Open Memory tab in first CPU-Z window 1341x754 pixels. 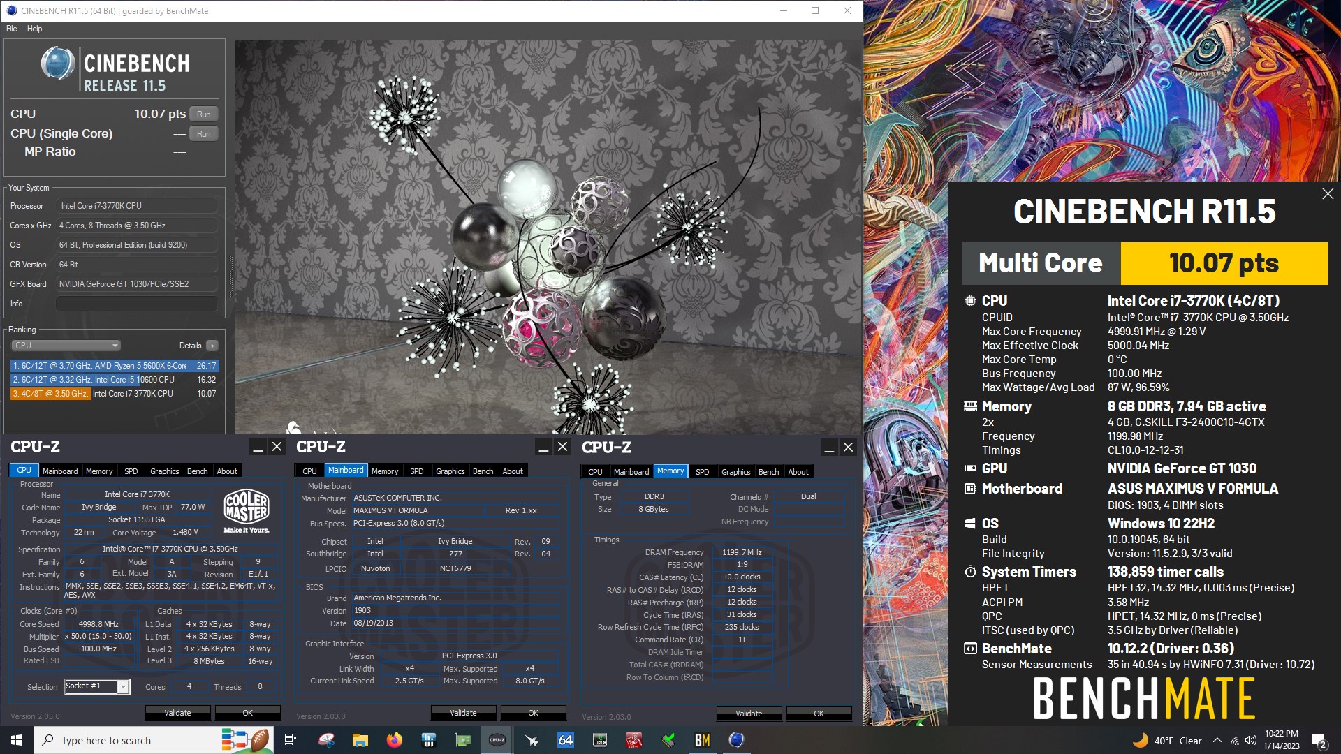coord(99,471)
